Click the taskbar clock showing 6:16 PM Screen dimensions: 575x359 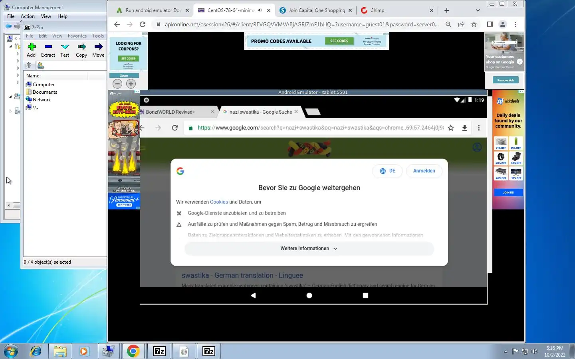[555, 351]
